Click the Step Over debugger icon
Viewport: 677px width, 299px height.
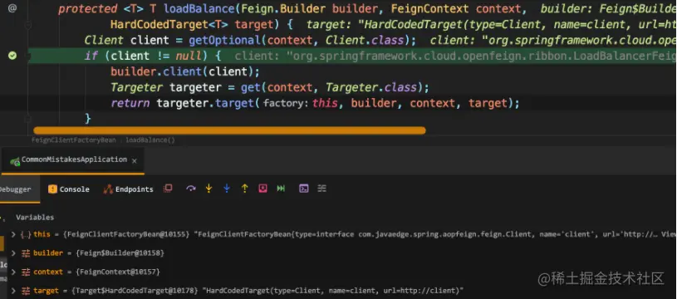click(191, 189)
